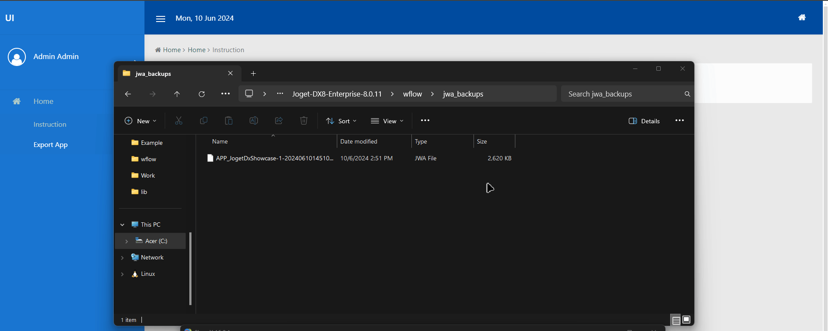
Task: Navigate back using the back arrow
Action: (128, 94)
